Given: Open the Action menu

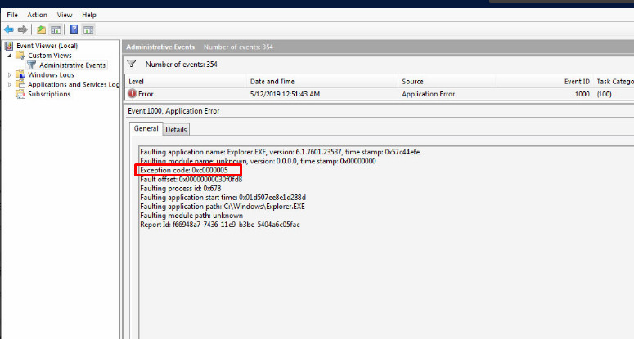Looking at the screenshot, I should (x=37, y=15).
